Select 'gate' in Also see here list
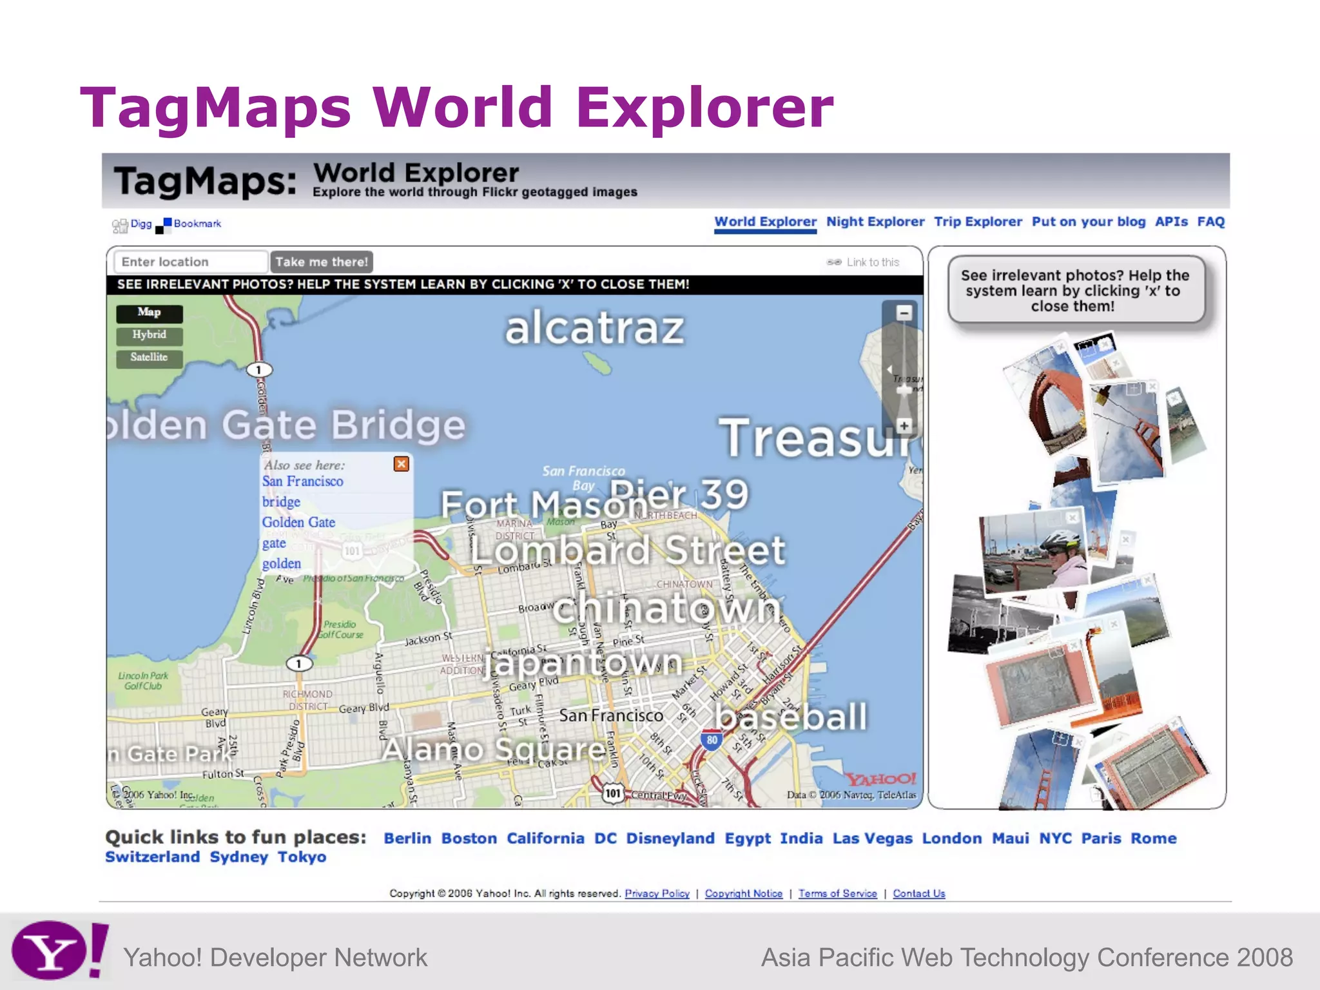 click(274, 543)
